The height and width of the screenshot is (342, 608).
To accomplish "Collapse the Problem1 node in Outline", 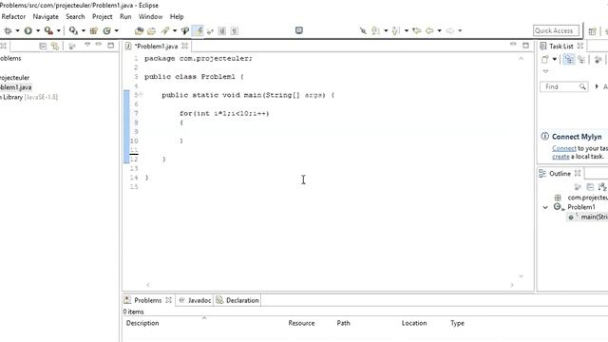I will tap(545, 207).
